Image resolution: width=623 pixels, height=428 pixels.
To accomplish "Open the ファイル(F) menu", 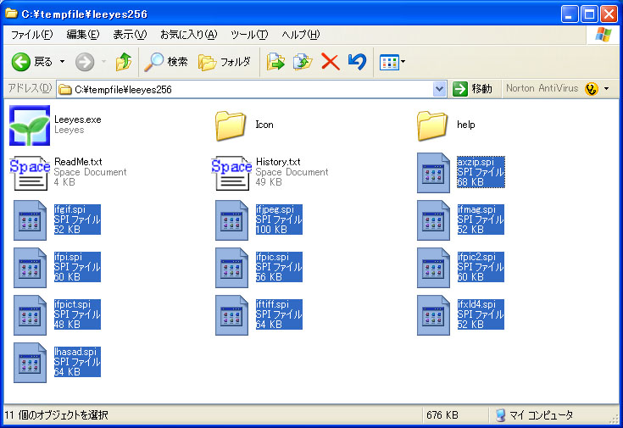I will click(x=32, y=35).
